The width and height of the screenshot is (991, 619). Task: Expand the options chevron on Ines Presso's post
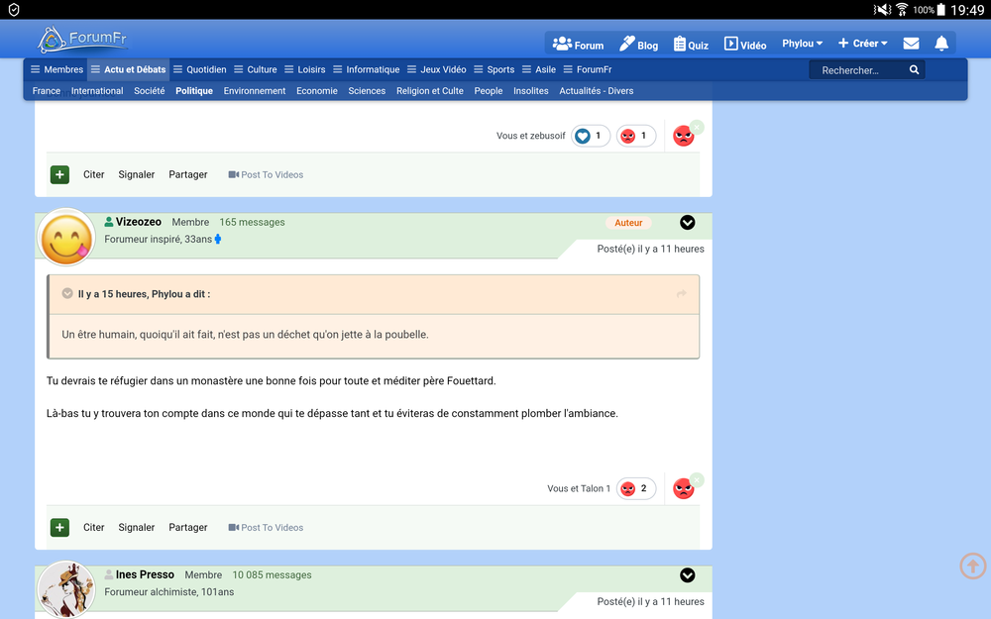point(688,575)
